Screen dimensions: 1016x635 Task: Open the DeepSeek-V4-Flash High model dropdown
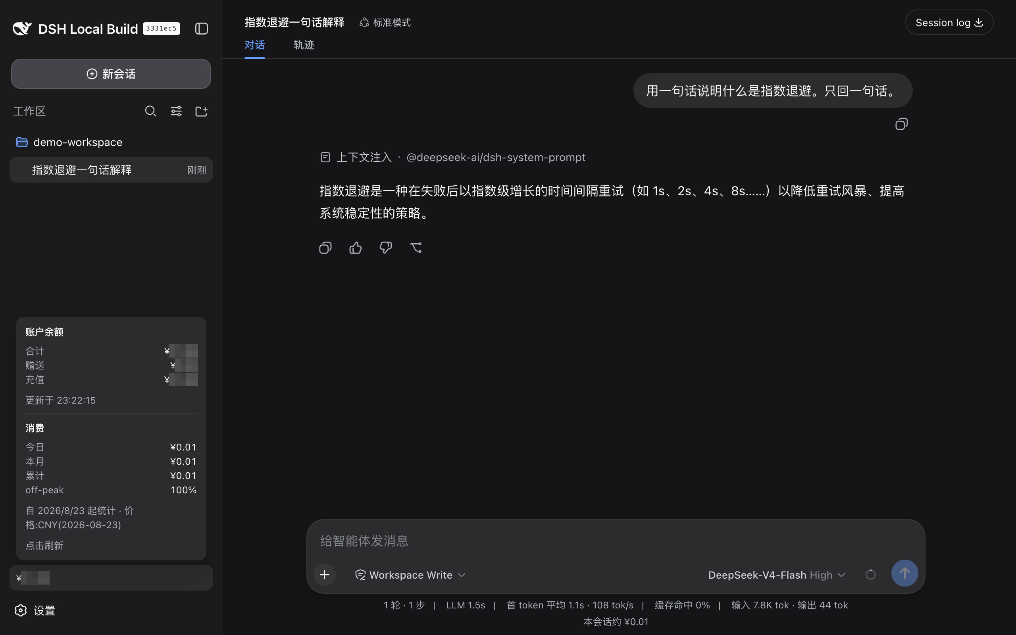coord(776,575)
